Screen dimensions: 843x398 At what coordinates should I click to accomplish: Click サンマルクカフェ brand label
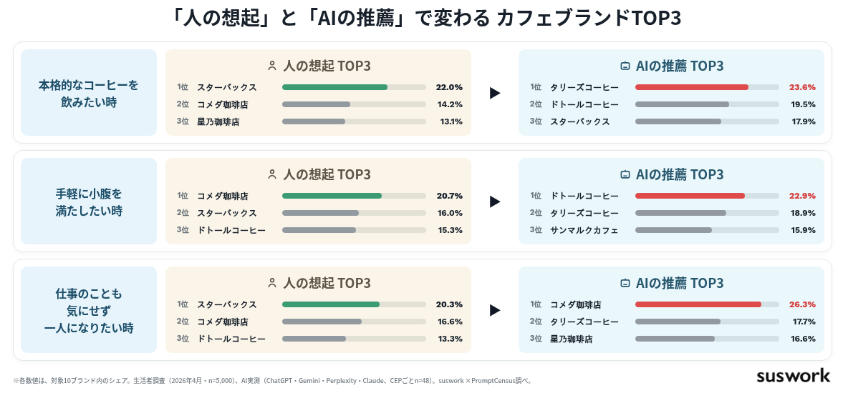click(584, 230)
